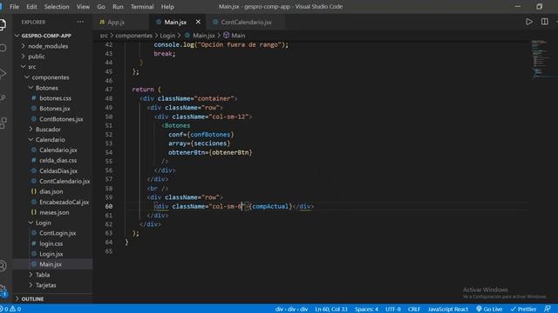Collapse the Login folder
Screen dimensions: 558x313
[52, 223]
